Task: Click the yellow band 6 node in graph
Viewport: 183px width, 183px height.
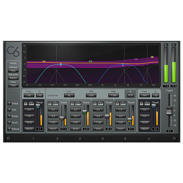Action: pos(152,57)
